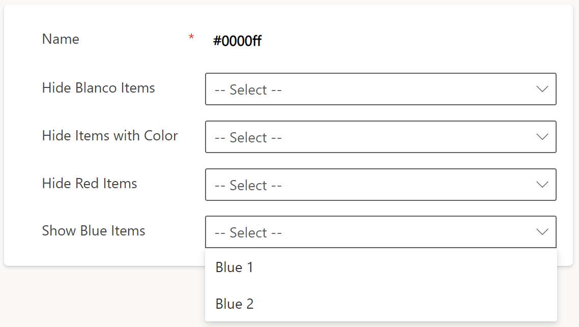Screen dimensions: 579x327
Task: Click the red required asterisk beside Name
Action: click(x=191, y=37)
